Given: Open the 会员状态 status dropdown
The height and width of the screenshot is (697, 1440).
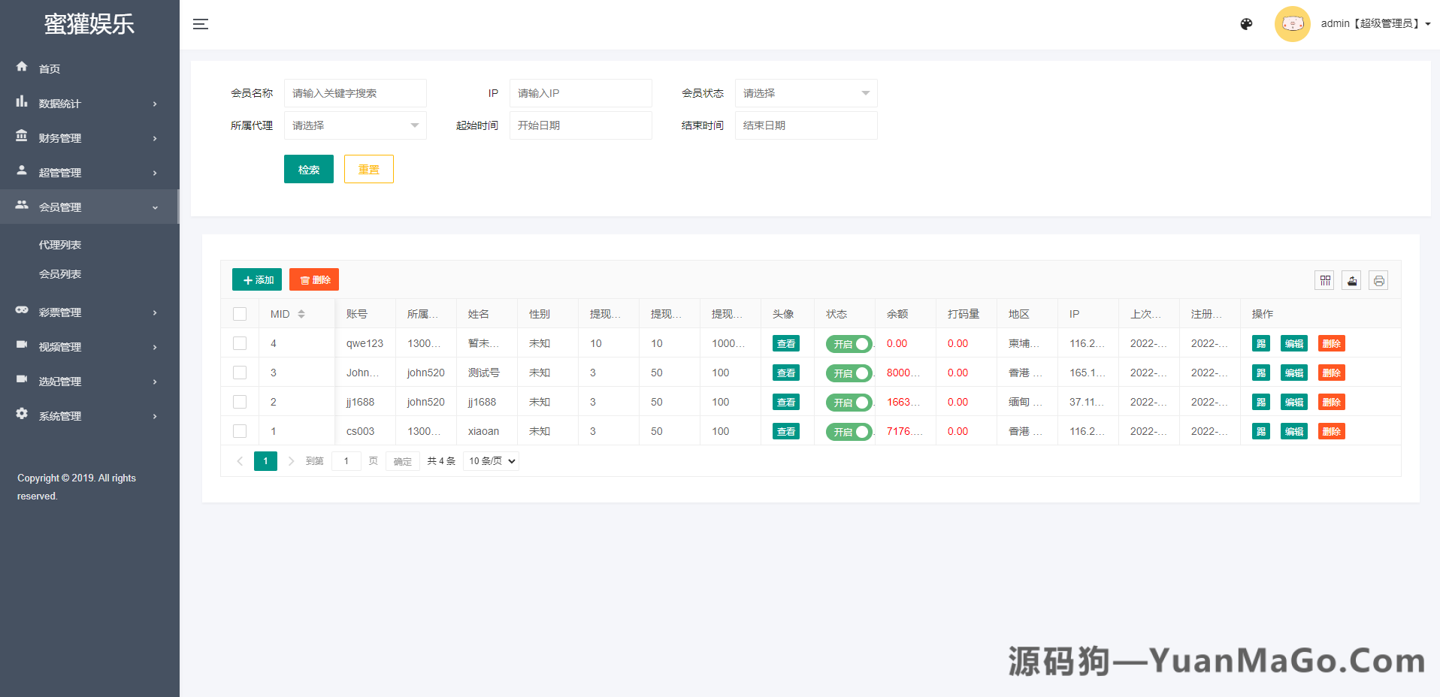Looking at the screenshot, I should point(805,92).
